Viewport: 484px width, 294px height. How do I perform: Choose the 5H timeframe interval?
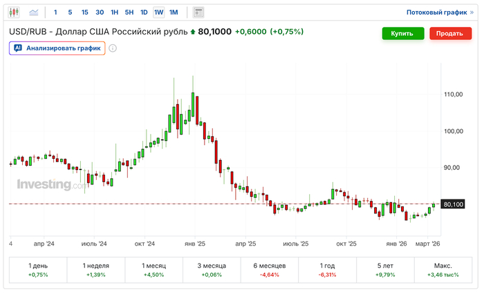click(x=129, y=12)
